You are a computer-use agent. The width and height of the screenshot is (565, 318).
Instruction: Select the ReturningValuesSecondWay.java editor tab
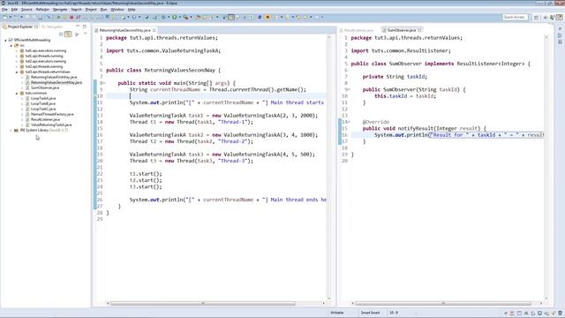coord(125,30)
